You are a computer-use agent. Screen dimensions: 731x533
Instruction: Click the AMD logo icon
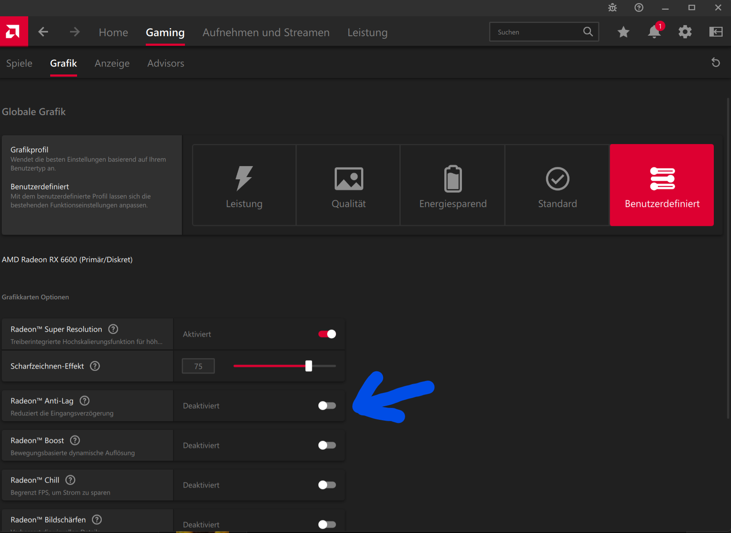[14, 31]
